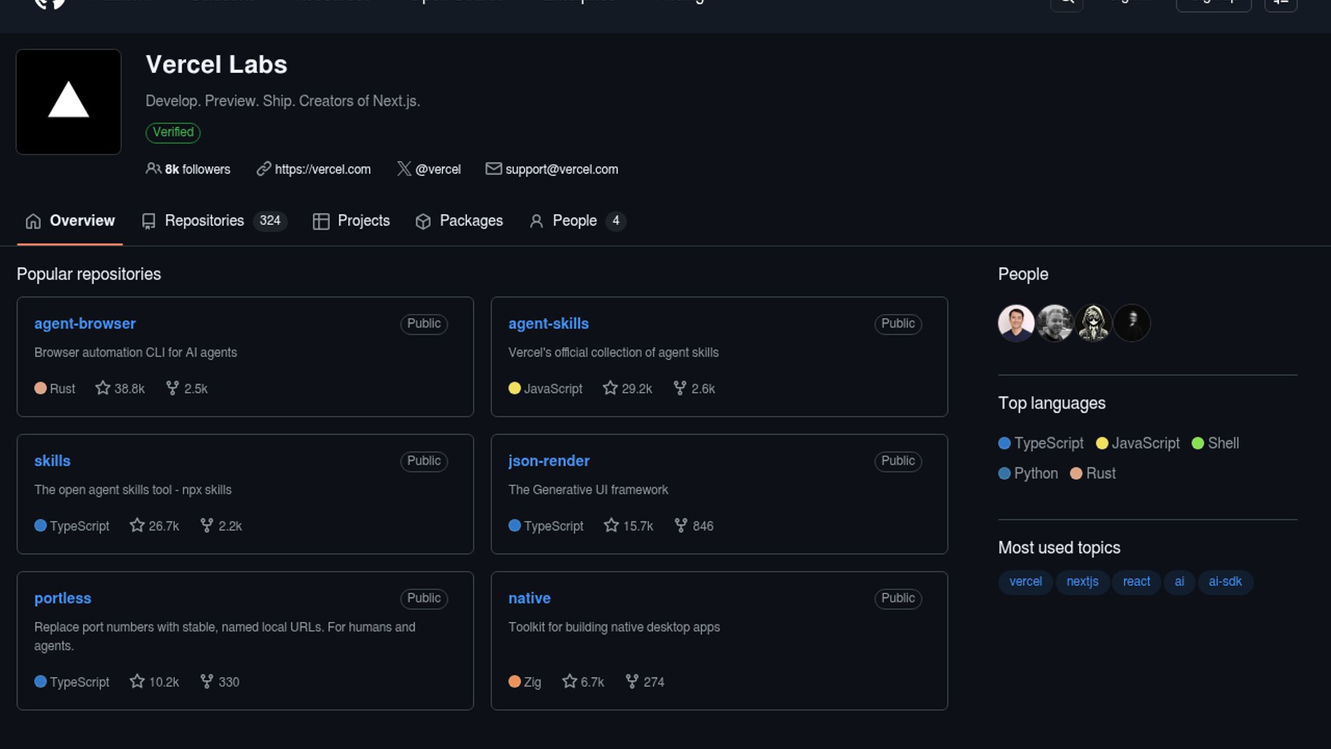View agent-skills 29.2k stargazers
Viewport: 1331px width, 749px height.
tap(627, 389)
